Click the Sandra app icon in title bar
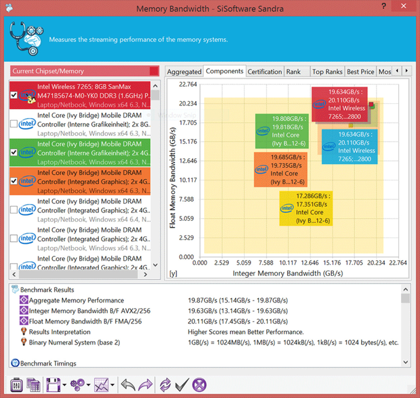This screenshot has width=420, height=398. pos(9,8)
